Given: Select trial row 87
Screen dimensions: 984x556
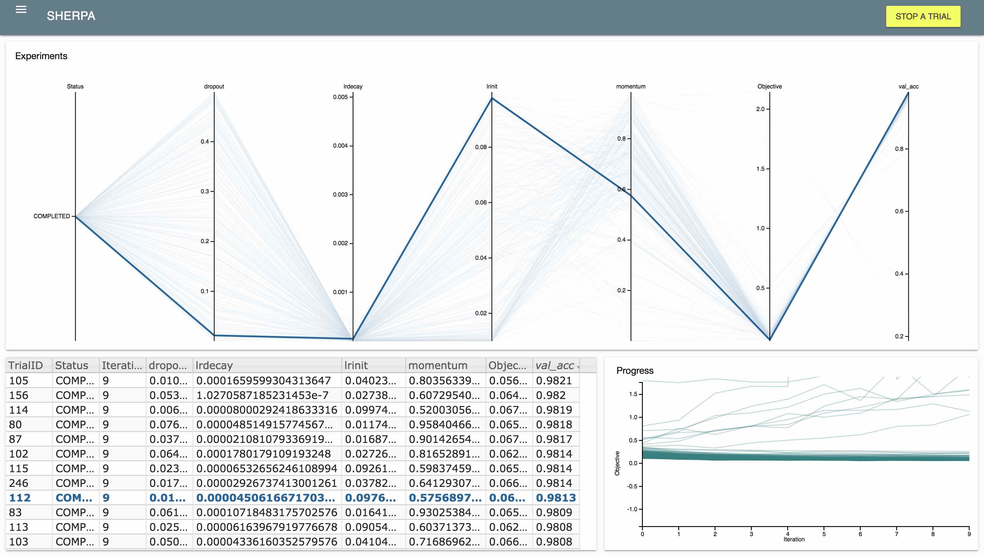Looking at the screenshot, I should (x=293, y=439).
